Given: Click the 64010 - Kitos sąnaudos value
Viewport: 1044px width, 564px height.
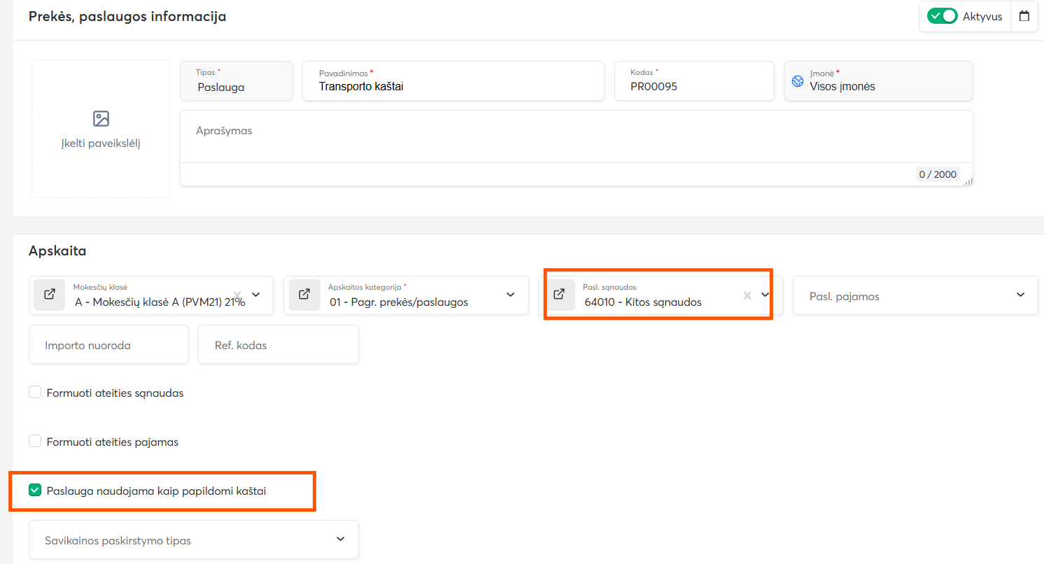Looking at the screenshot, I should (x=643, y=302).
